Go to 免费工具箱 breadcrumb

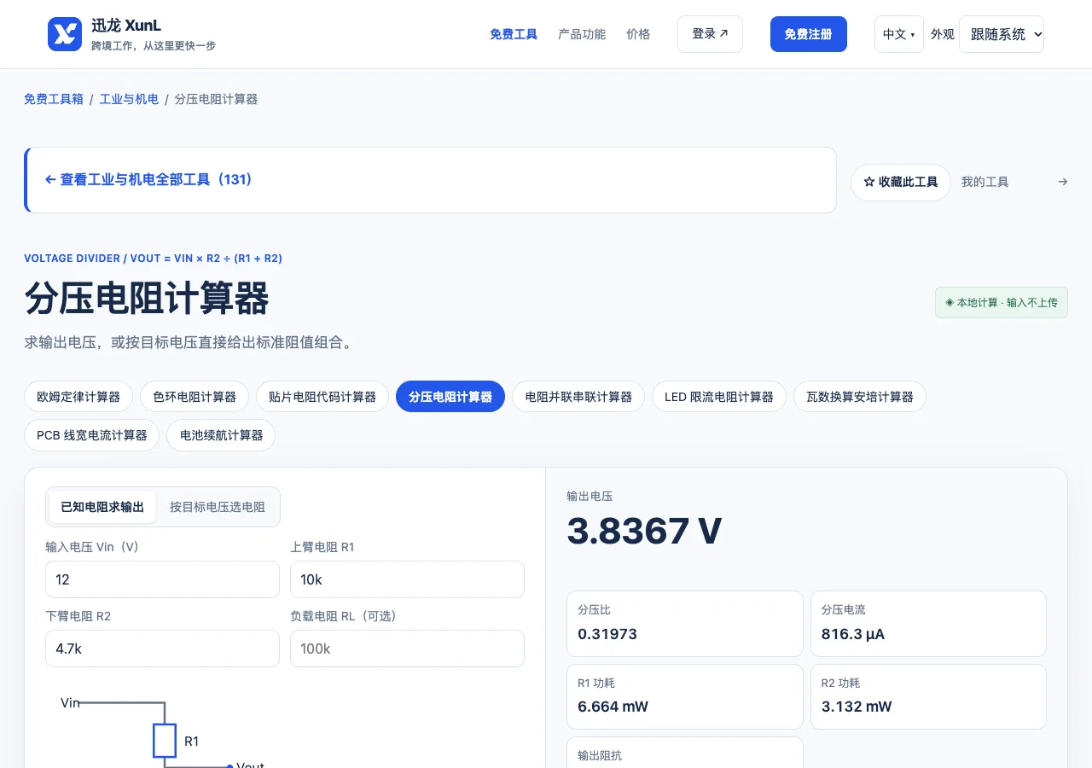54,99
